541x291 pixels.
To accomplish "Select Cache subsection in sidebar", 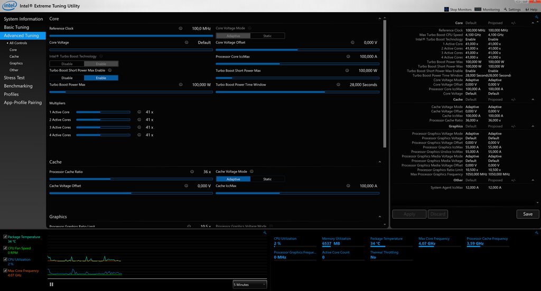I will tap(14, 56).
